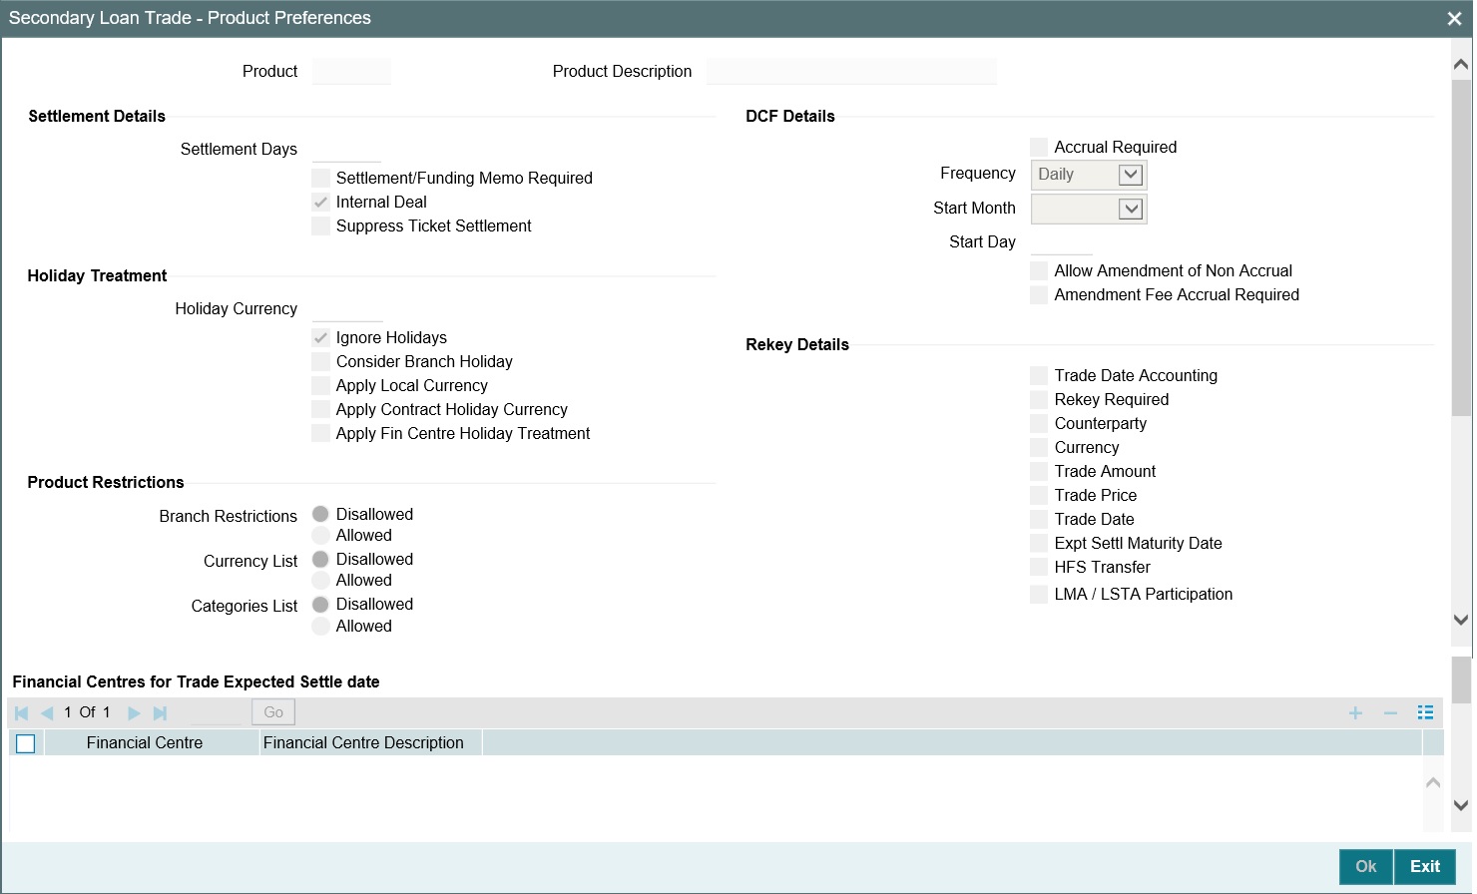The width and height of the screenshot is (1477, 894).
Task: Go to first page of Financial Centres
Action: (21, 713)
